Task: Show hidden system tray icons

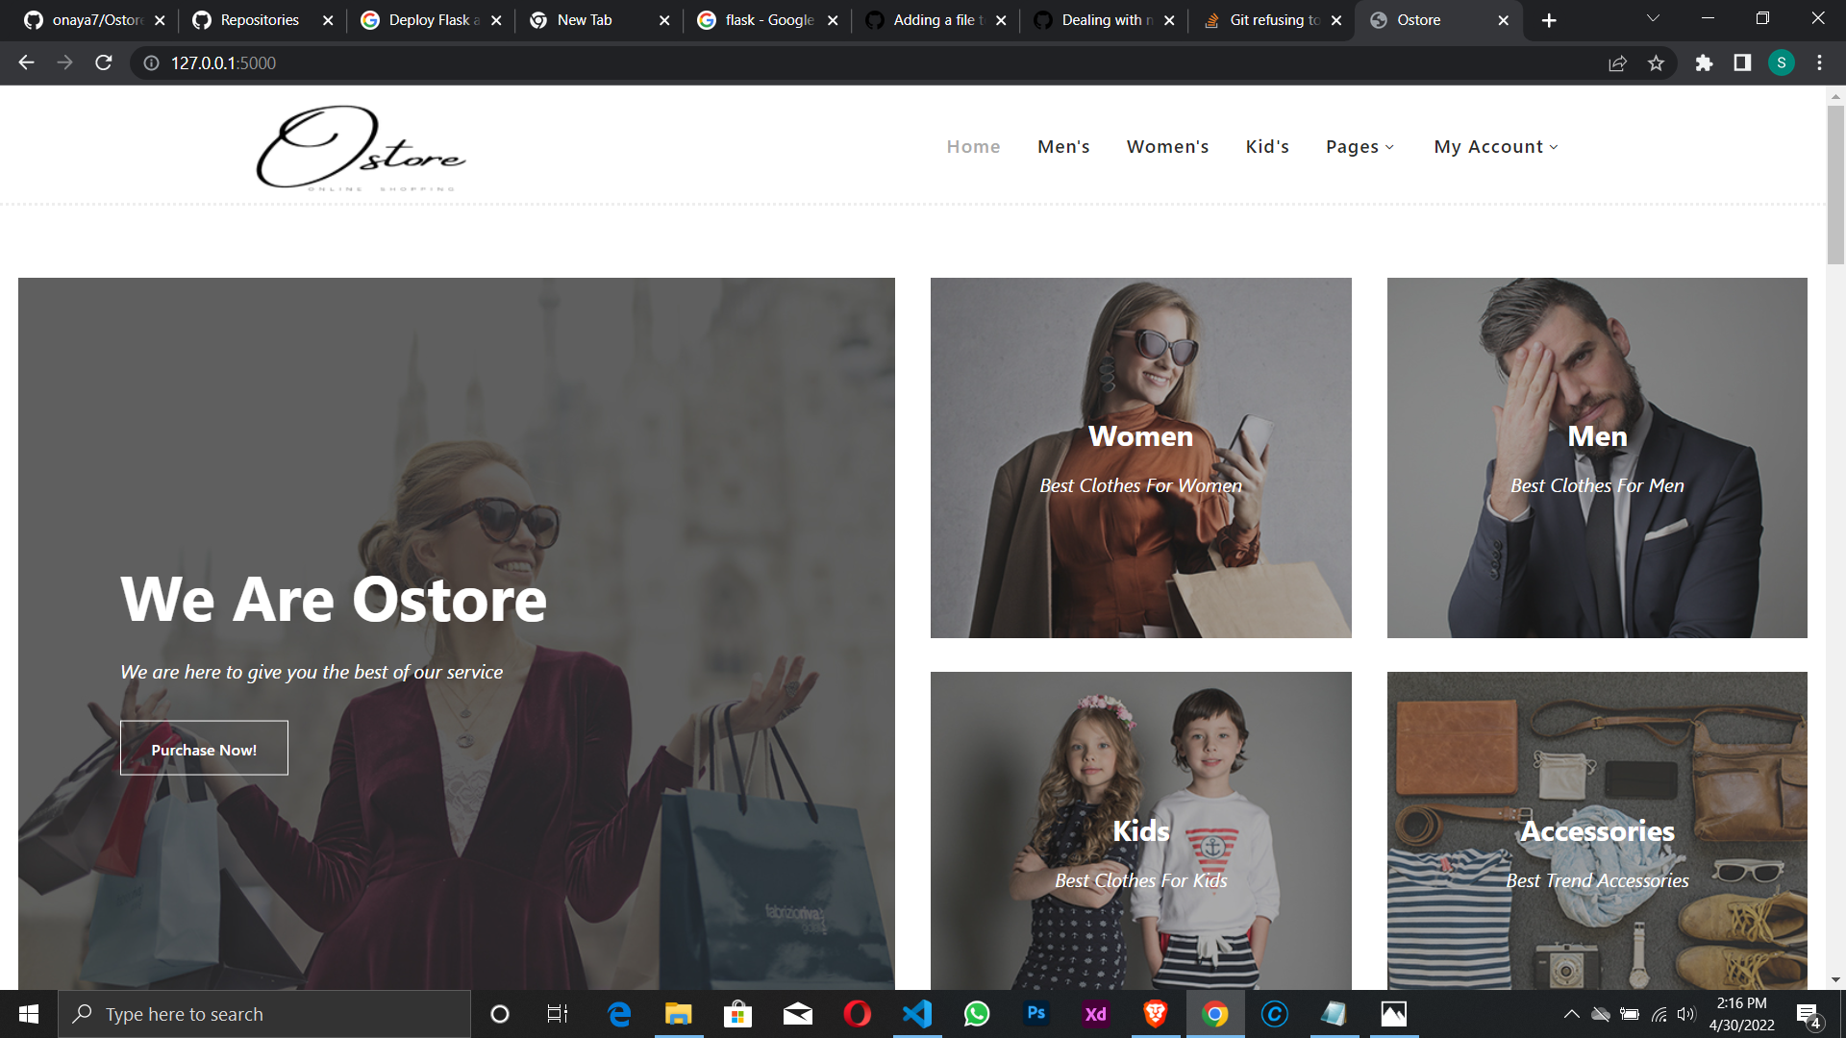Action: (1571, 1014)
